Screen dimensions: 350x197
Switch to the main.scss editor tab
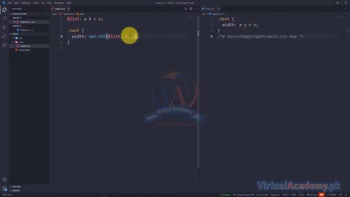click(x=60, y=9)
